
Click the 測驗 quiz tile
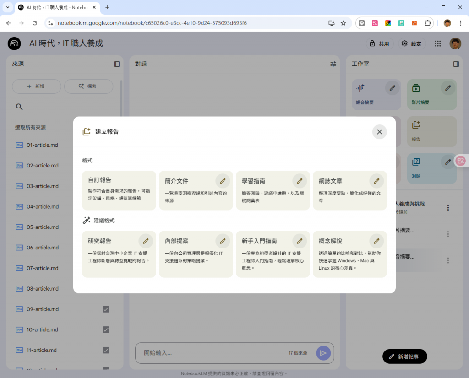[x=432, y=168]
